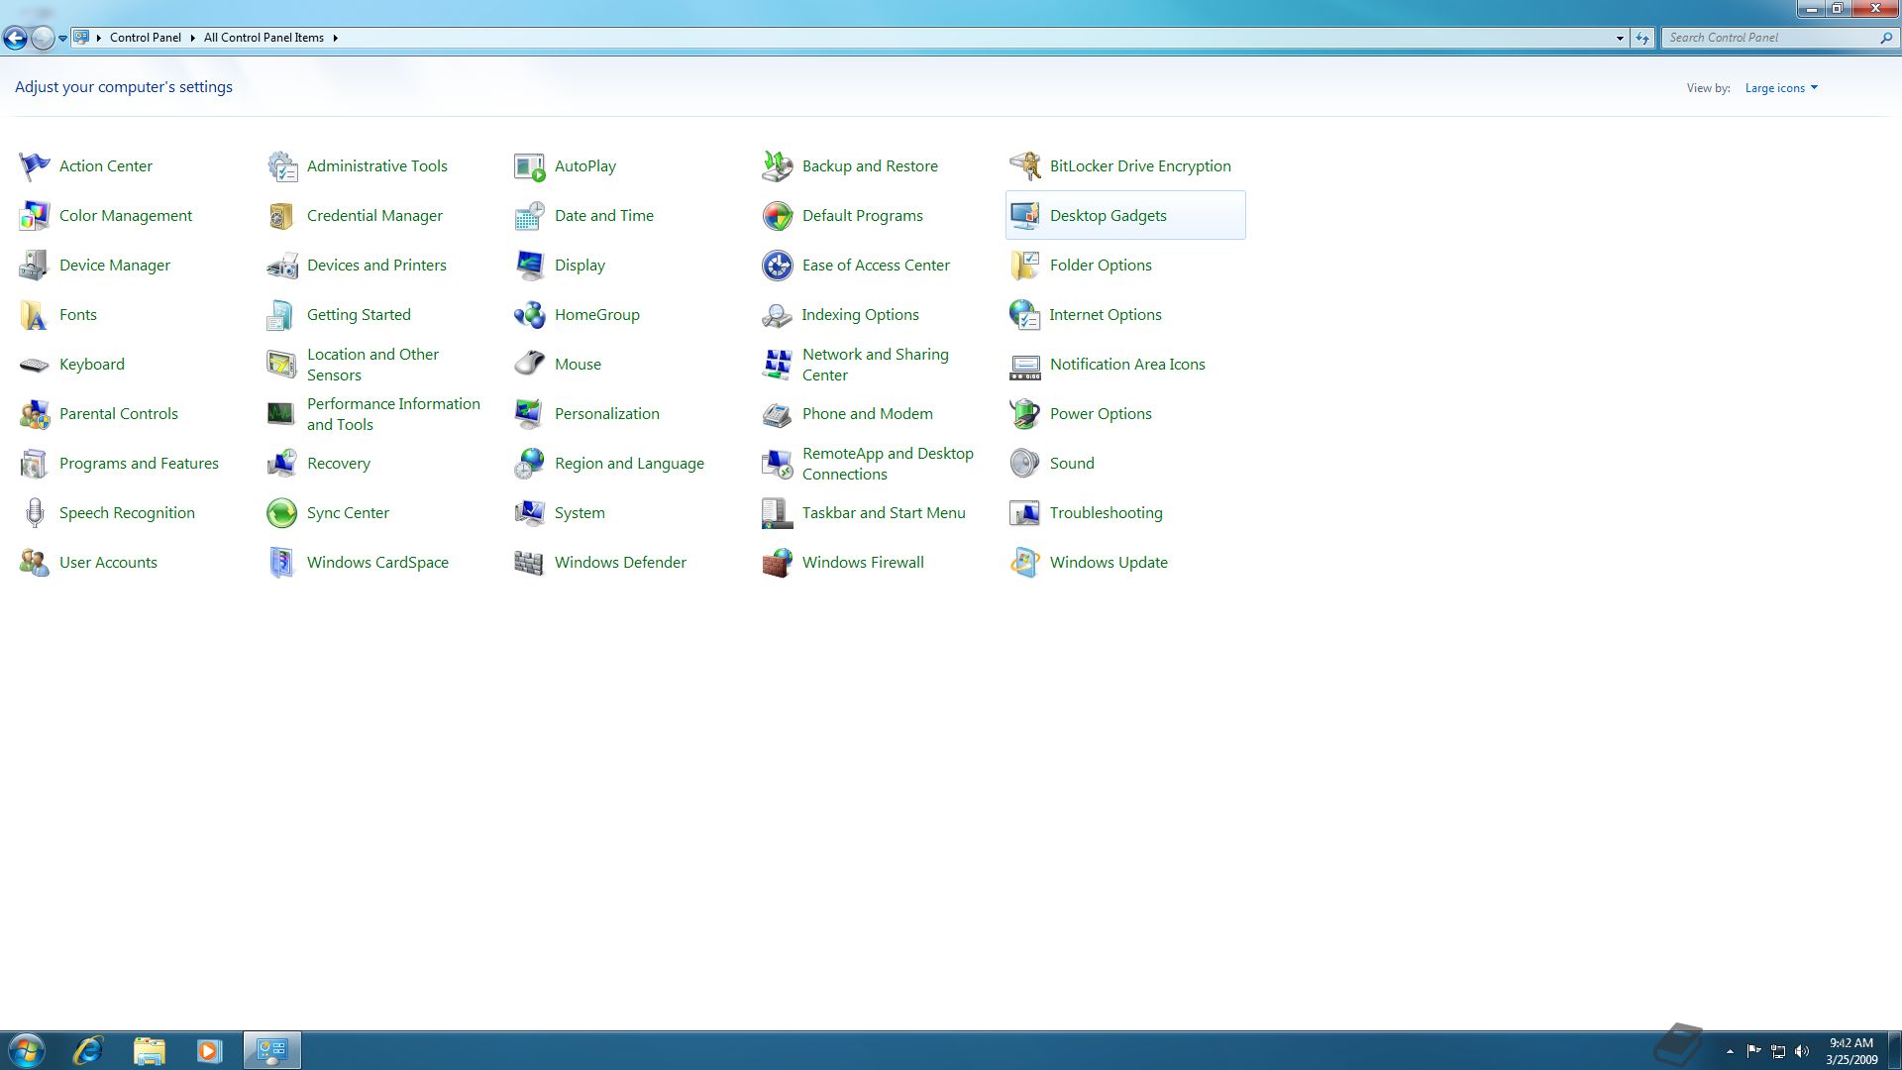This screenshot has width=1902, height=1070.
Task: Open the Personalization link
Action: (607, 414)
